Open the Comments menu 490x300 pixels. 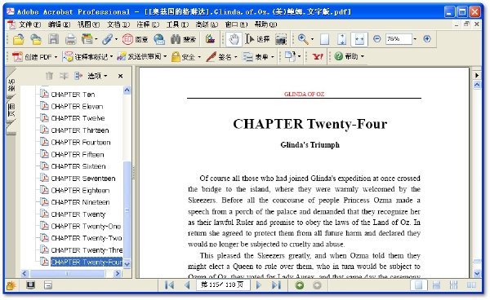[148, 24]
